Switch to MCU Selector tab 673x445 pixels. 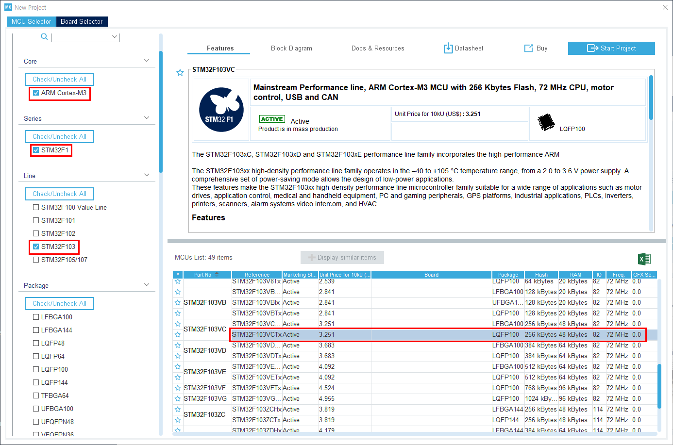32,21
